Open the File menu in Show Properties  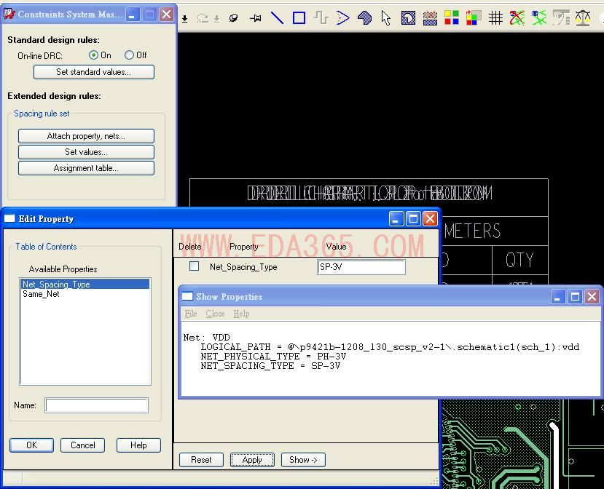pos(191,314)
